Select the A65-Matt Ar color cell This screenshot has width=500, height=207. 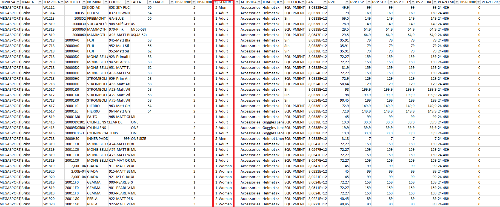tap(119, 84)
